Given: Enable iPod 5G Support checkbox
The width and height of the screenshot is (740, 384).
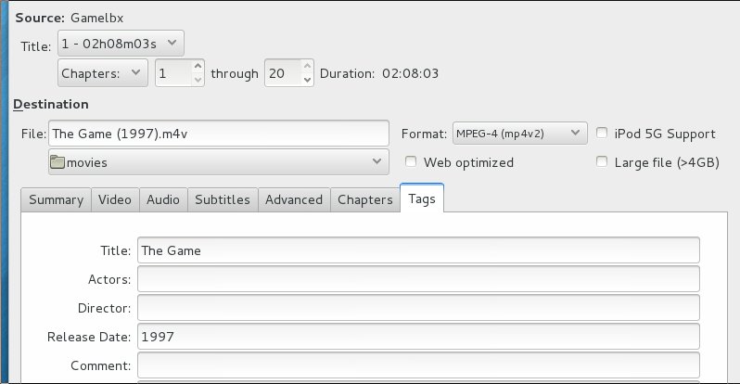Looking at the screenshot, I should 602,133.
